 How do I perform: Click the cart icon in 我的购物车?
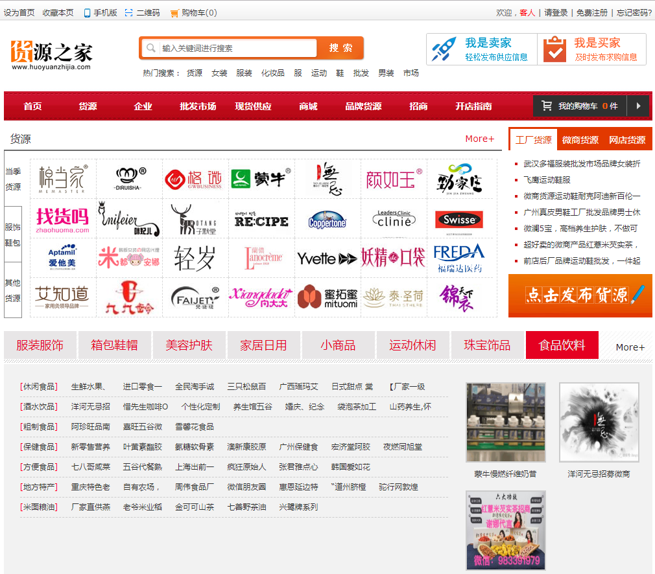[547, 106]
